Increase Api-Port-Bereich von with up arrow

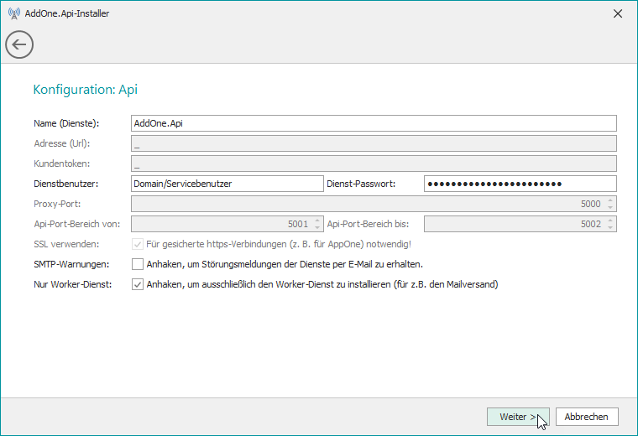coord(317,221)
